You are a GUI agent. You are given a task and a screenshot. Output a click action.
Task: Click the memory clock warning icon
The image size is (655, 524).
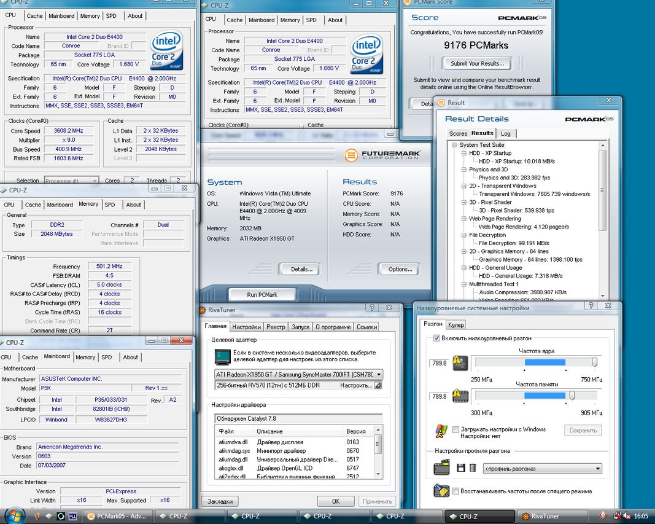pyautogui.click(x=461, y=396)
